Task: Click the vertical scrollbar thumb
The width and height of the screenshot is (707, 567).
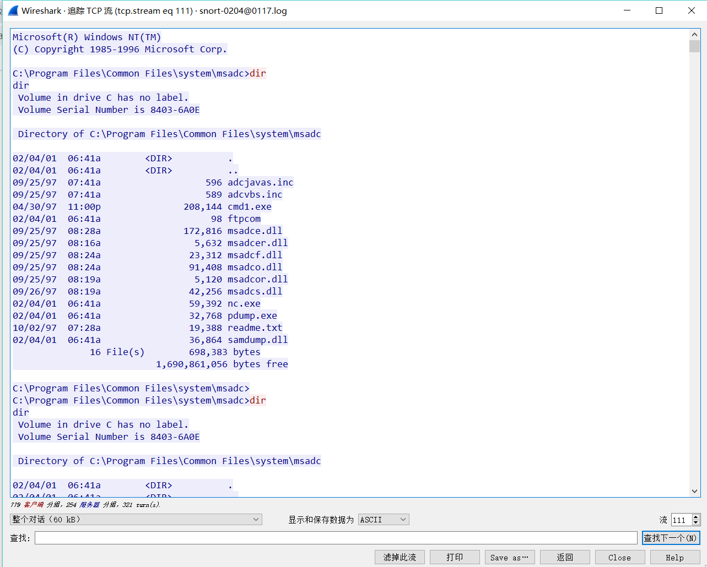Action: (x=694, y=46)
